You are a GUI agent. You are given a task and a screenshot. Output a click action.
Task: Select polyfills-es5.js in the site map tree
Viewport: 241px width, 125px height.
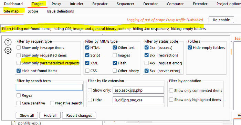(30, 123)
